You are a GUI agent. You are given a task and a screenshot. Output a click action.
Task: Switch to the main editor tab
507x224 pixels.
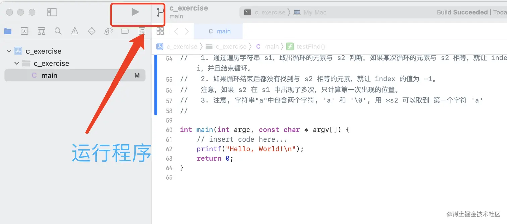[x=218, y=31]
